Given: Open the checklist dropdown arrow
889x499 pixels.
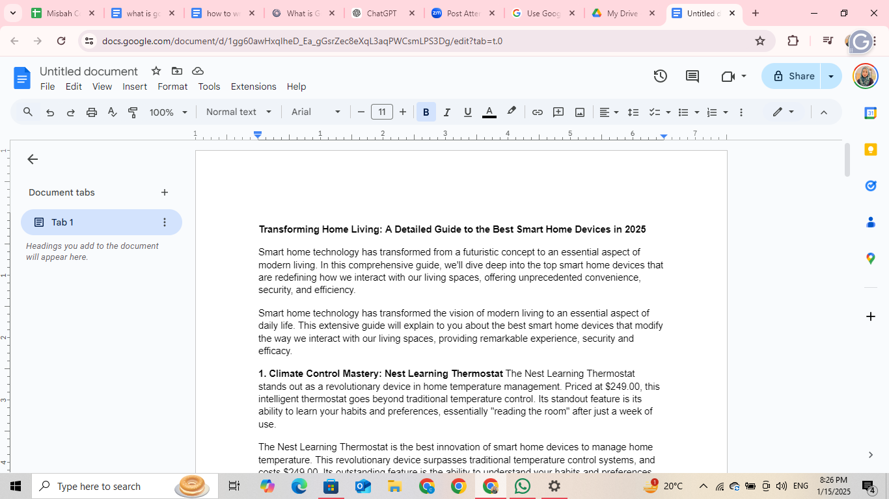Looking at the screenshot, I should (x=668, y=112).
